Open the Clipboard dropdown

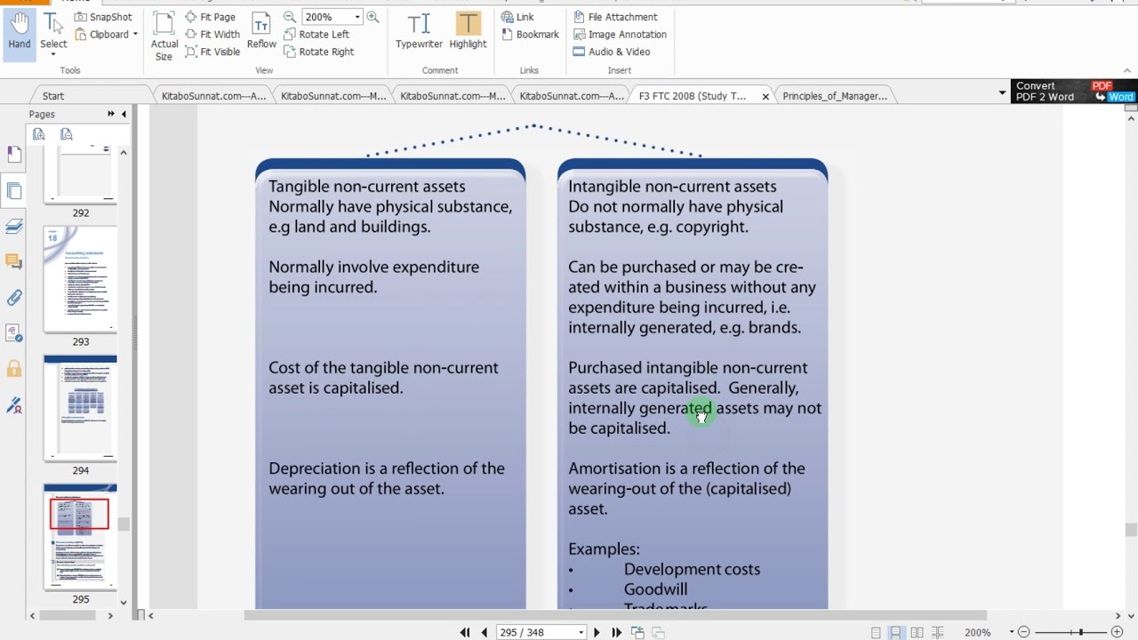click(106, 35)
